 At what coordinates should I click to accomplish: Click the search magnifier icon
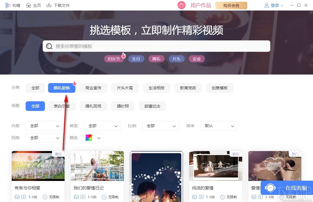click(49, 46)
